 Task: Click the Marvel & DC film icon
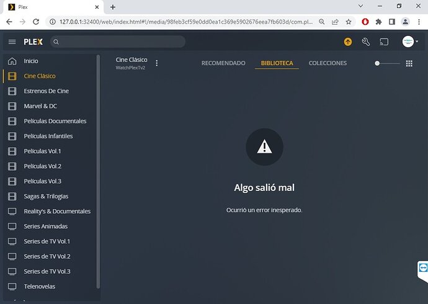[x=12, y=106]
